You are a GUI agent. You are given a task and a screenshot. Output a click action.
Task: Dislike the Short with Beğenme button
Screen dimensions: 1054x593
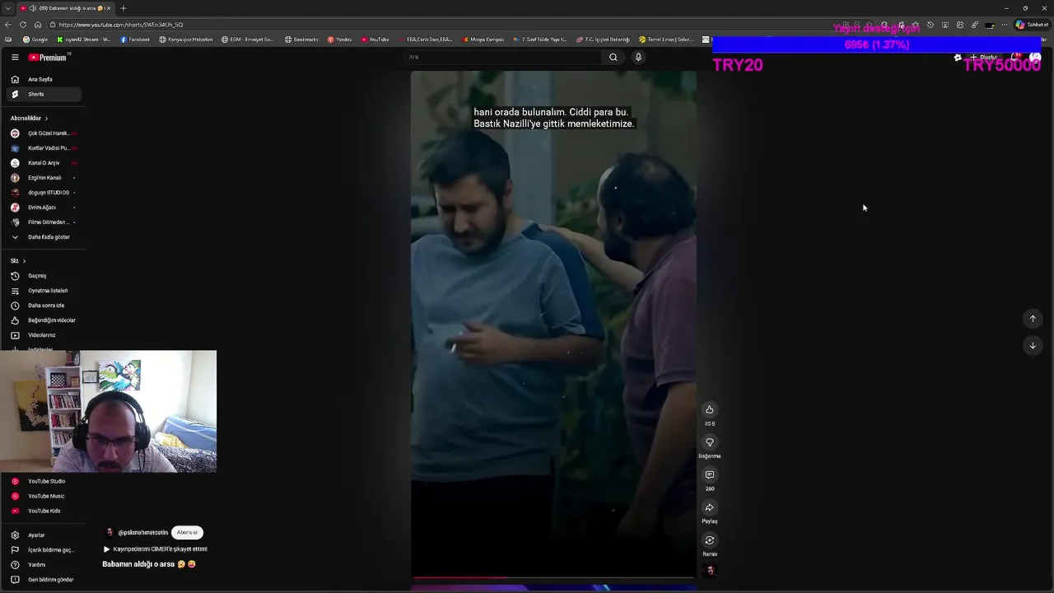pos(709,442)
